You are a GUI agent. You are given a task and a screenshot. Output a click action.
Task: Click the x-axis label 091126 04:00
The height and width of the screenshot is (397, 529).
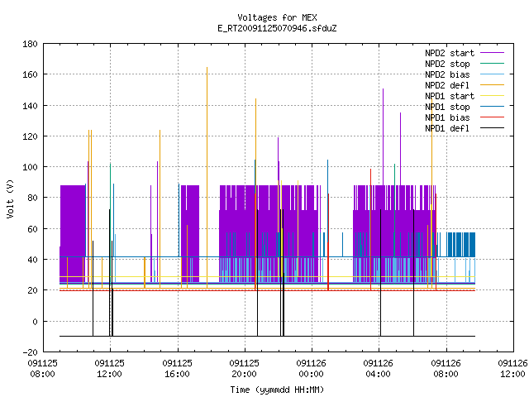coord(379,369)
